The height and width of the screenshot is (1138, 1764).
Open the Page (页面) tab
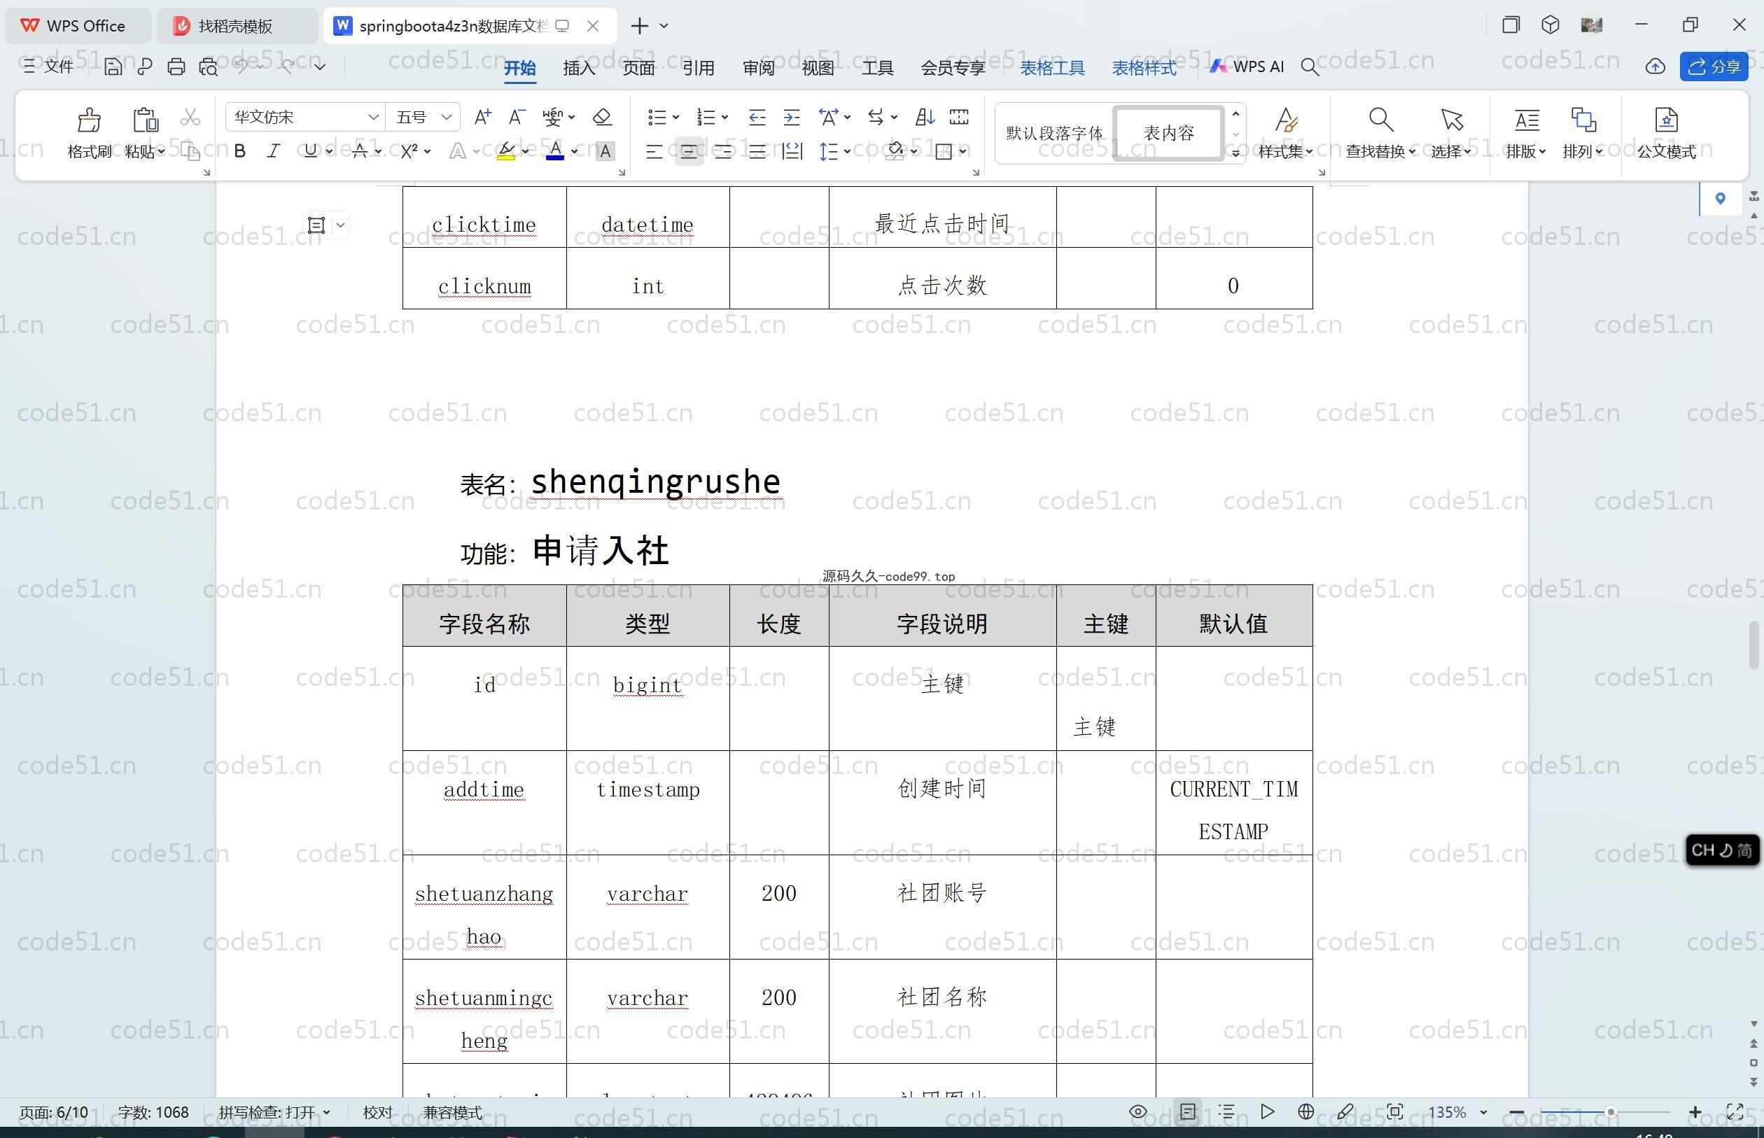click(638, 67)
